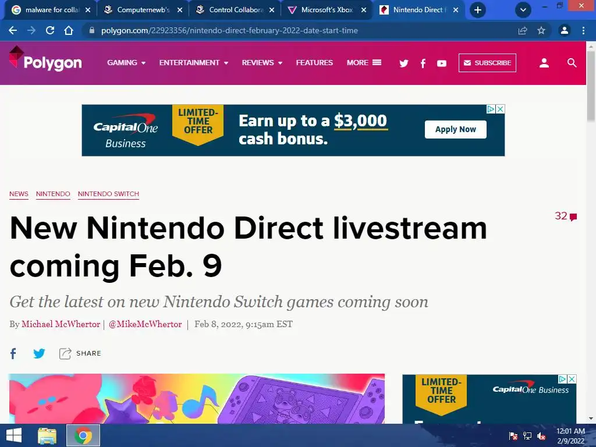Image resolution: width=596 pixels, height=447 pixels.
Task: Click the article hero image
Action: tap(197, 399)
